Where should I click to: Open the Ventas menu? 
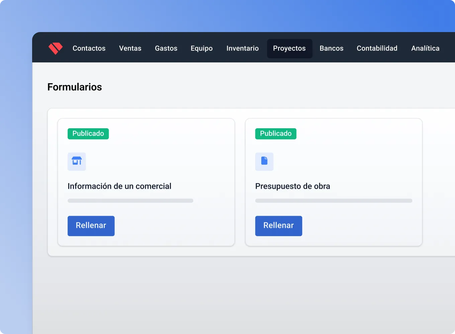tap(130, 48)
